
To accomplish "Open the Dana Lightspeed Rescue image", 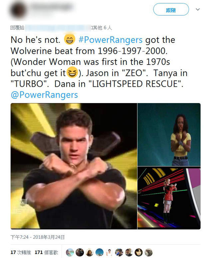I will [x=169, y=198].
